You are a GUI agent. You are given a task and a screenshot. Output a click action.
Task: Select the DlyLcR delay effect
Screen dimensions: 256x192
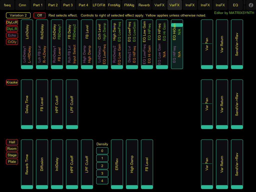point(12,22)
